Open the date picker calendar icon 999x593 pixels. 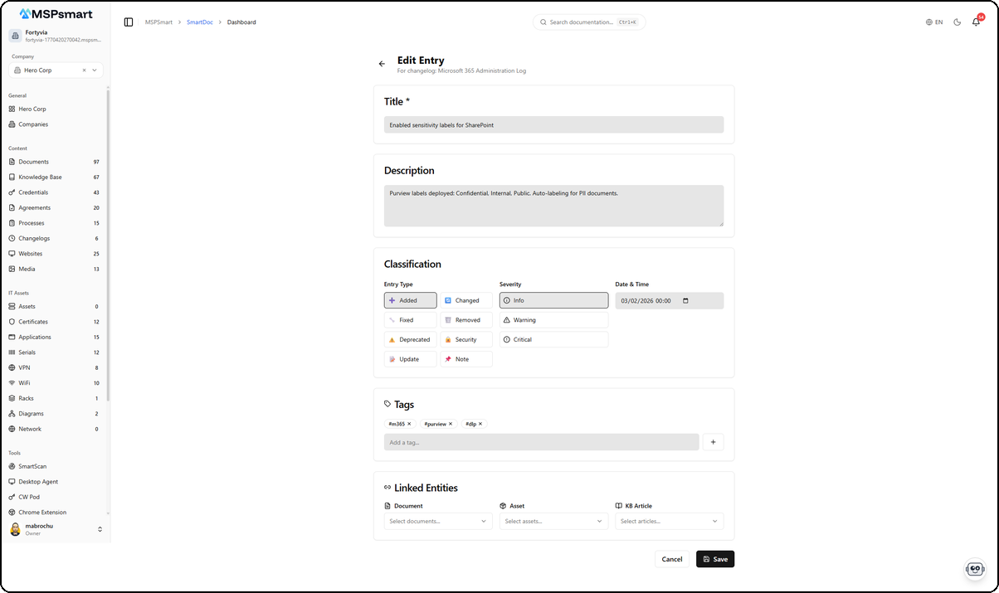[x=685, y=301]
